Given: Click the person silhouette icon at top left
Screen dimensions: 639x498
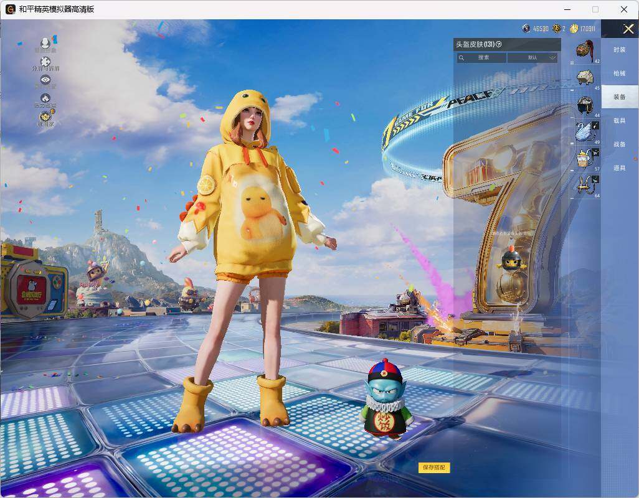Looking at the screenshot, I should point(45,44).
